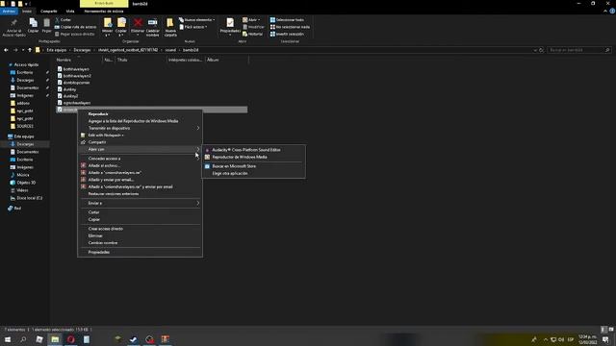Click Copiar ruta de acceso in the ribbon
616x346 pixels.
click(75, 27)
